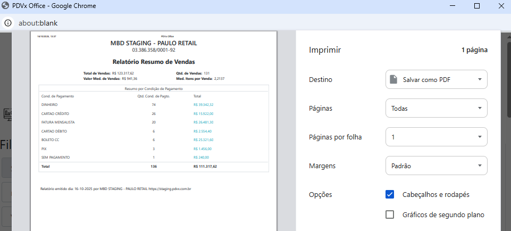The image size is (511, 231).
Task: Maximize the PDVx Office window
Action: tap(477, 6)
